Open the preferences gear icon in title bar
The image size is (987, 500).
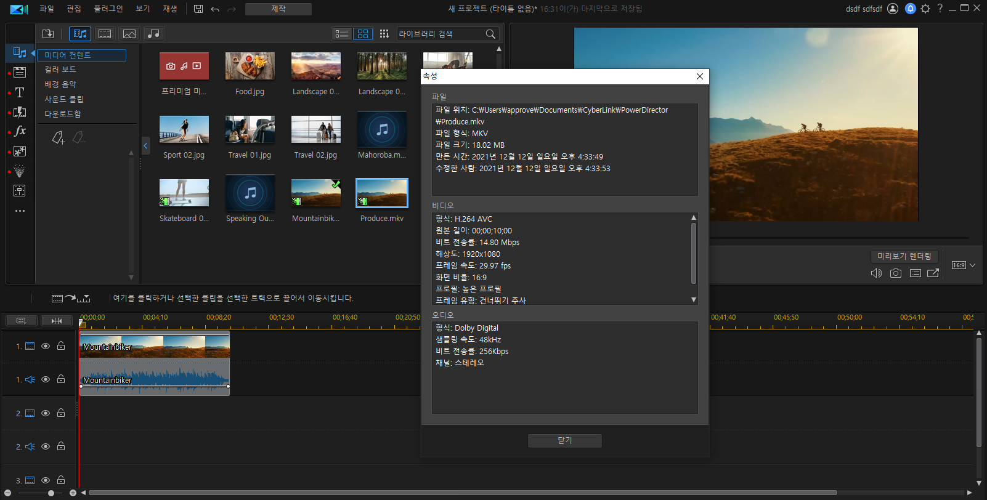pos(925,9)
